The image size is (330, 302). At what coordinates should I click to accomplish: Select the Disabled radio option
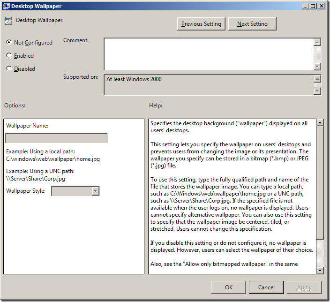click(9, 68)
